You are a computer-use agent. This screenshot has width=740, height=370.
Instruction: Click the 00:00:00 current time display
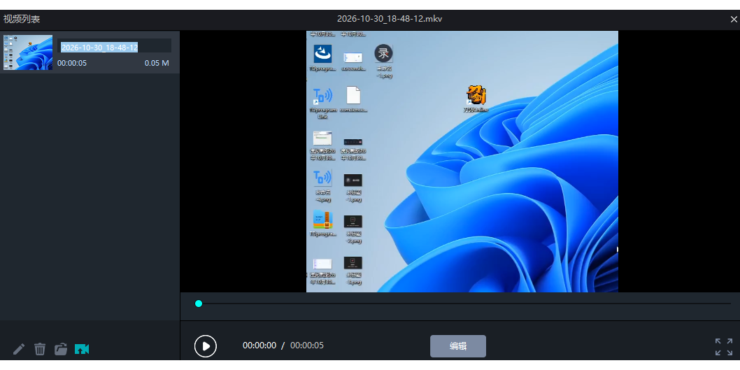click(x=259, y=346)
